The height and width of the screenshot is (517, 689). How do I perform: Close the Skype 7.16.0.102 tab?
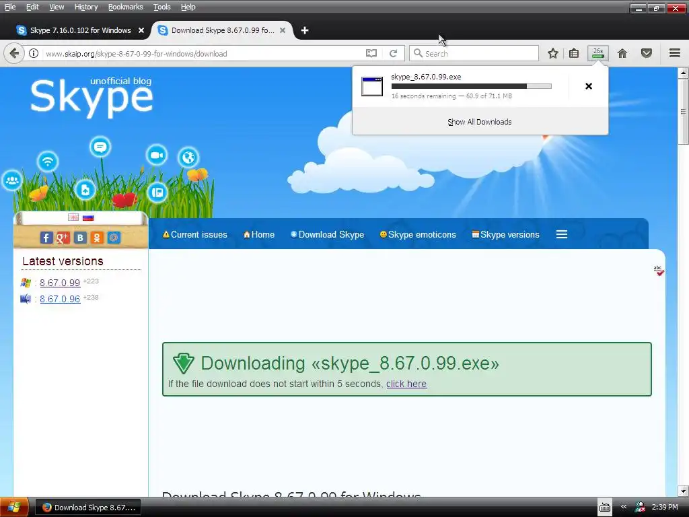pyautogui.click(x=141, y=30)
